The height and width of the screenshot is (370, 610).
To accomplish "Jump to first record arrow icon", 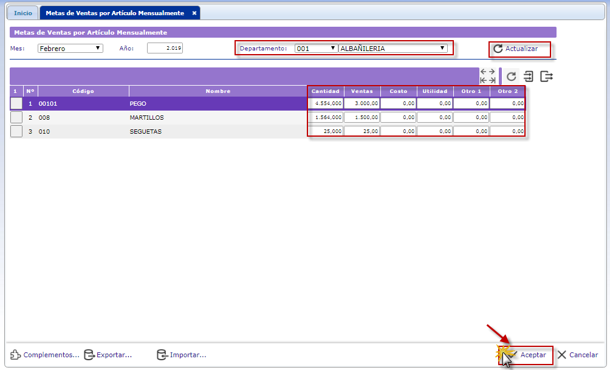I will 484,80.
